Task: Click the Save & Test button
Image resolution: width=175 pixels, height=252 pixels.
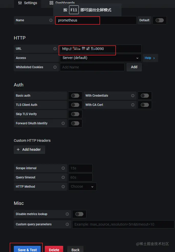Action: click(x=27, y=249)
